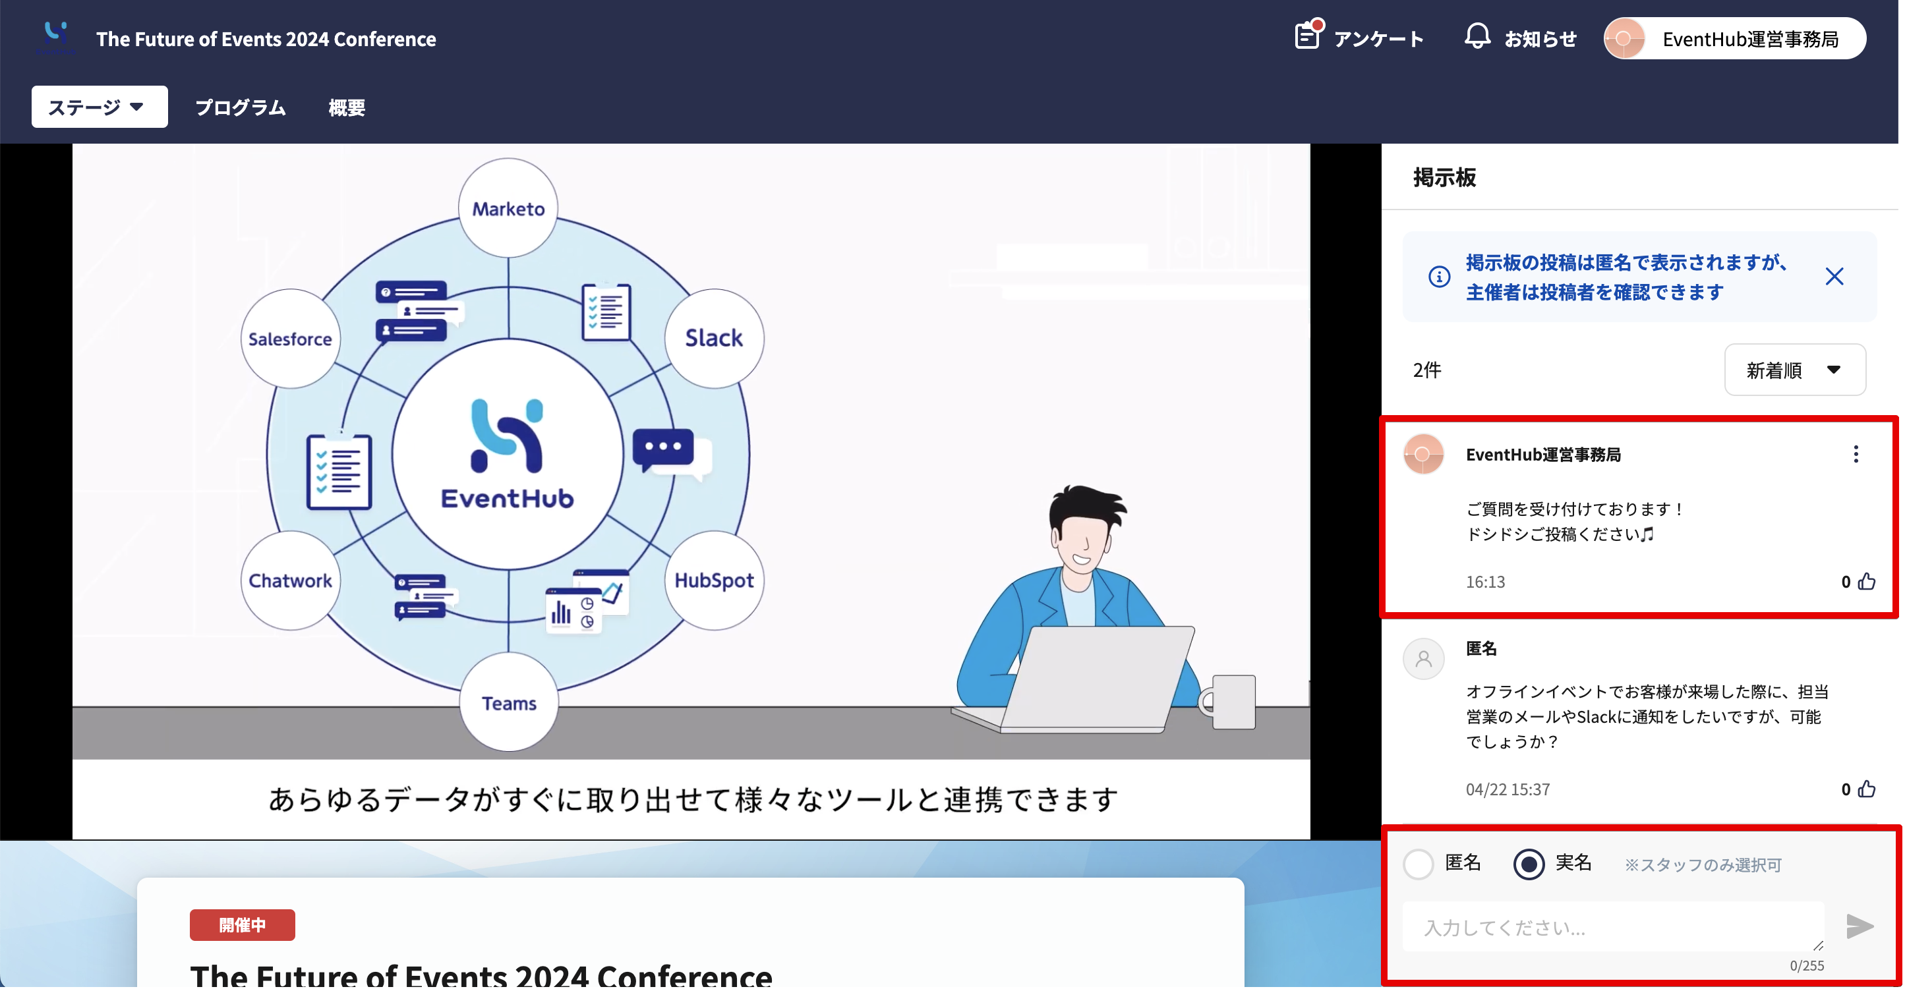The height and width of the screenshot is (989, 1905).
Task: Click the anonymous post about Slack notifications
Action: click(1647, 716)
